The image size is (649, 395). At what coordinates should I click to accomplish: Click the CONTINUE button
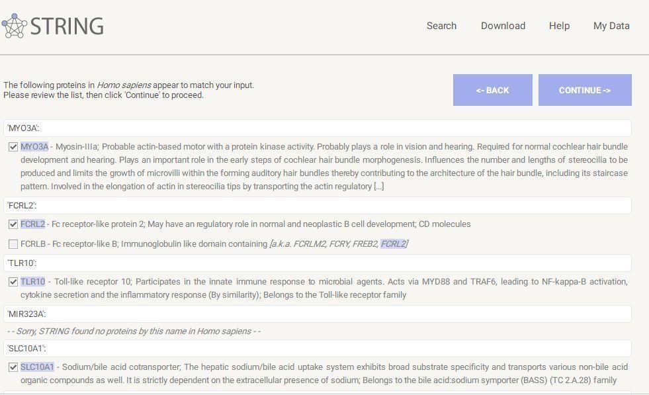pyautogui.click(x=585, y=90)
